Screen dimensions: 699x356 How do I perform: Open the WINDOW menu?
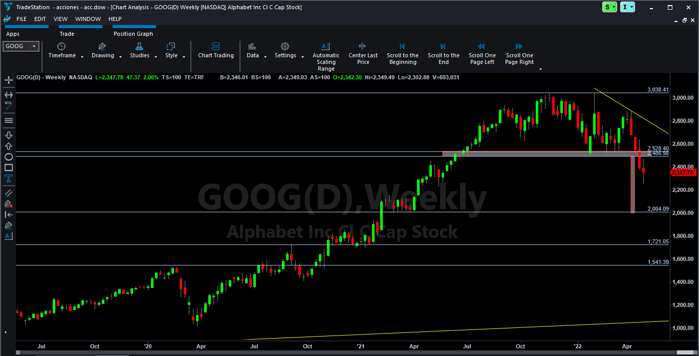pyautogui.click(x=88, y=19)
